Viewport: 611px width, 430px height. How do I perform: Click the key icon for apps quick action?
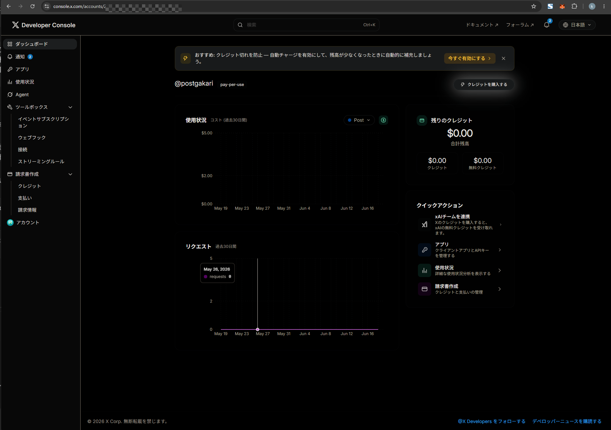[425, 250]
